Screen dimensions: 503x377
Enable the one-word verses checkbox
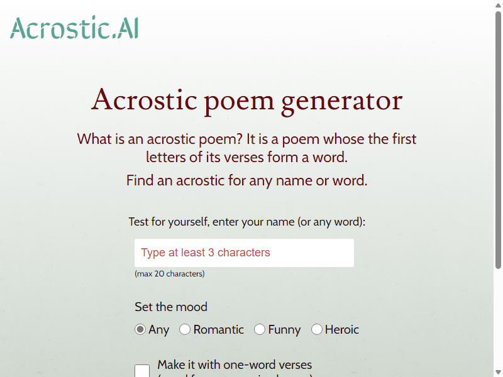[142, 371]
